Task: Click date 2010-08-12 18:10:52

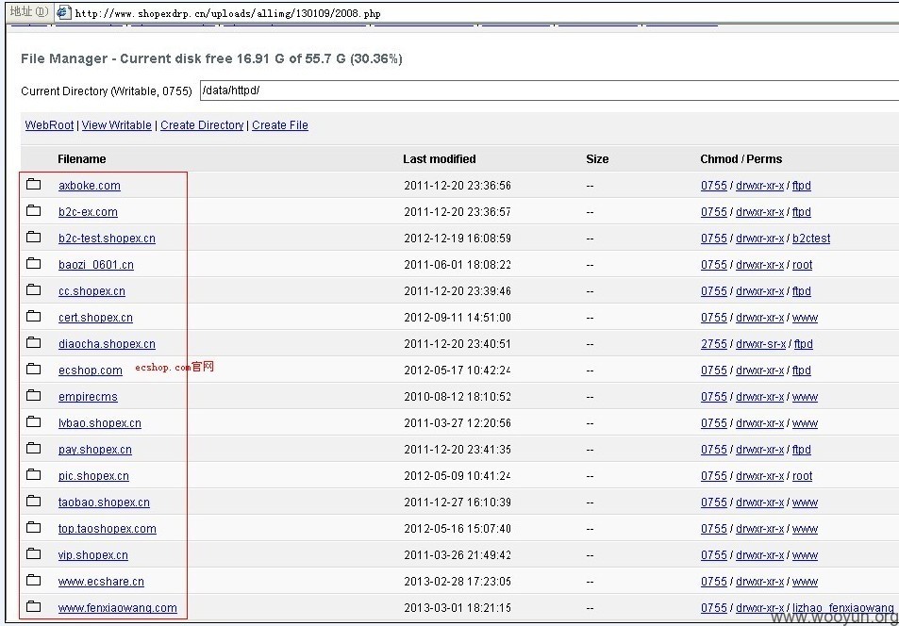Action: click(x=458, y=397)
